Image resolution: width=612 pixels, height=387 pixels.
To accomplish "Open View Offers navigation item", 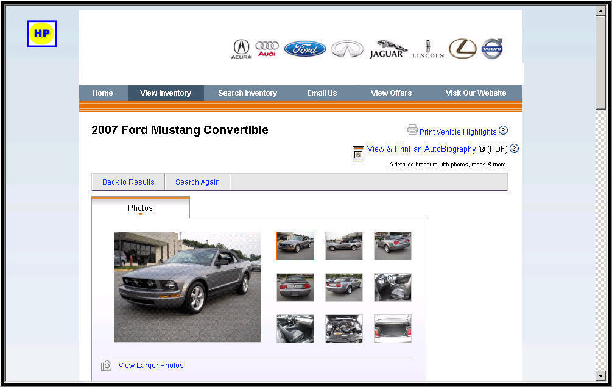I will [x=391, y=93].
